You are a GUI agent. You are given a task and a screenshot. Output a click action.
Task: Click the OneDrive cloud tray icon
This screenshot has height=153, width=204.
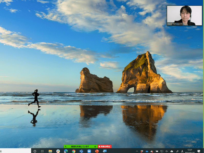pyautogui.click(x=147, y=151)
